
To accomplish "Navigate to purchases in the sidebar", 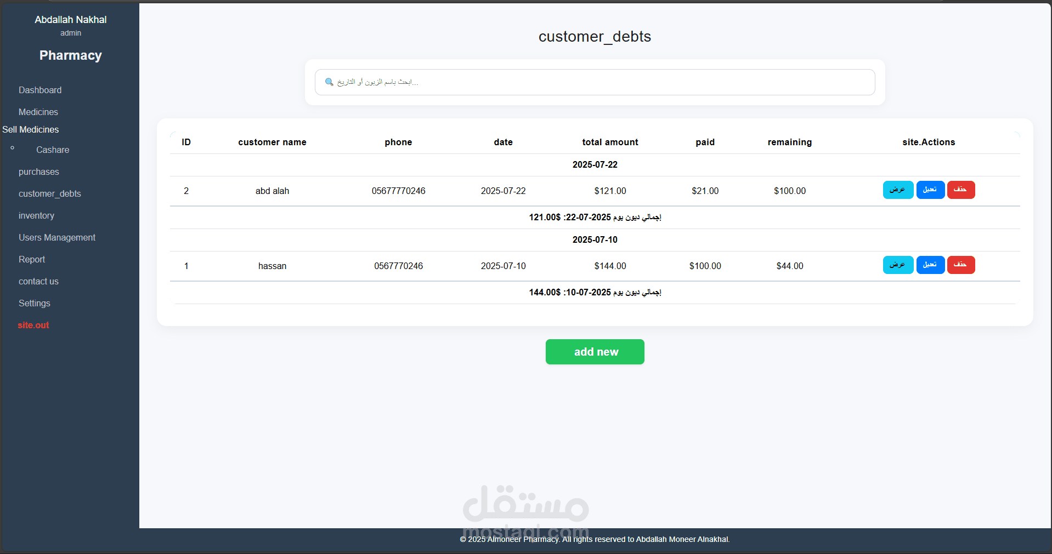I will pos(39,172).
